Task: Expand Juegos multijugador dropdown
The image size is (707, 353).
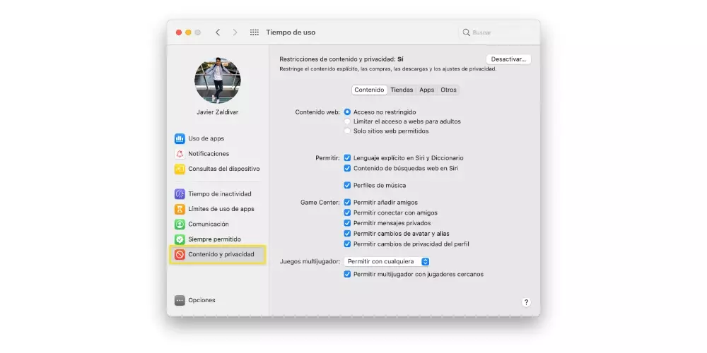Action: (388, 261)
